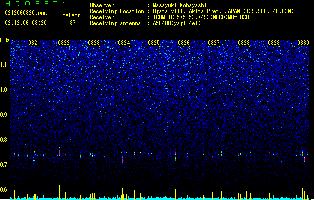
Task: Click the date stamp 02.12.06 03:20
Action: [x=26, y=23]
